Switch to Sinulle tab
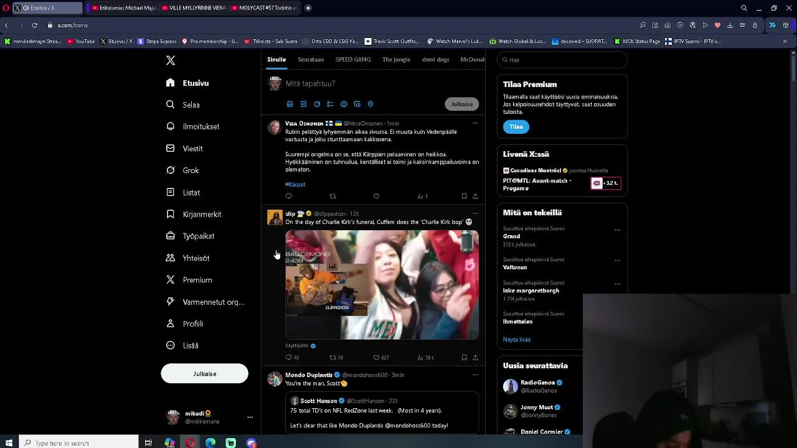Screen dimensions: 797x448 [276, 60]
